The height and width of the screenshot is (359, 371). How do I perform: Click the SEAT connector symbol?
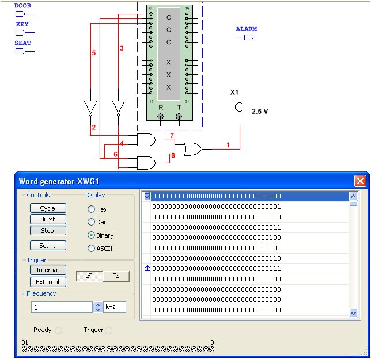point(21,51)
